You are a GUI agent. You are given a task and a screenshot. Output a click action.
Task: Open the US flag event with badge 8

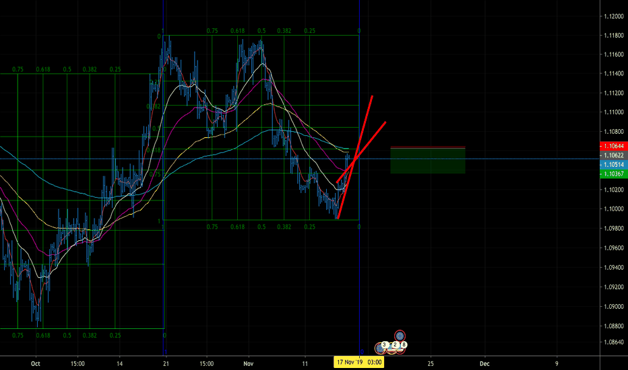(x=402, y=348)
